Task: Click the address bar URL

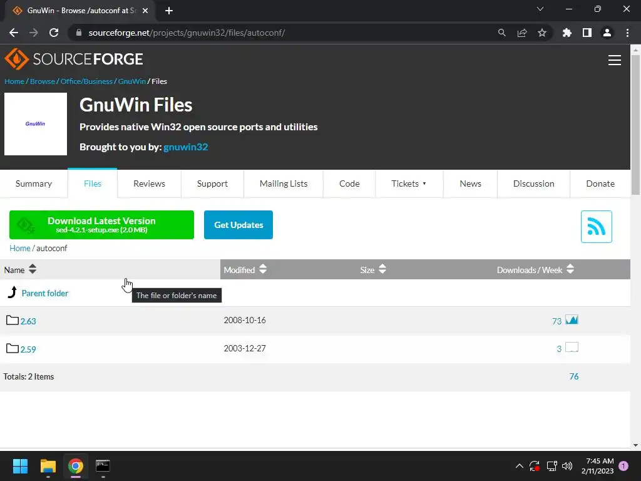Action: coord(187,33)
